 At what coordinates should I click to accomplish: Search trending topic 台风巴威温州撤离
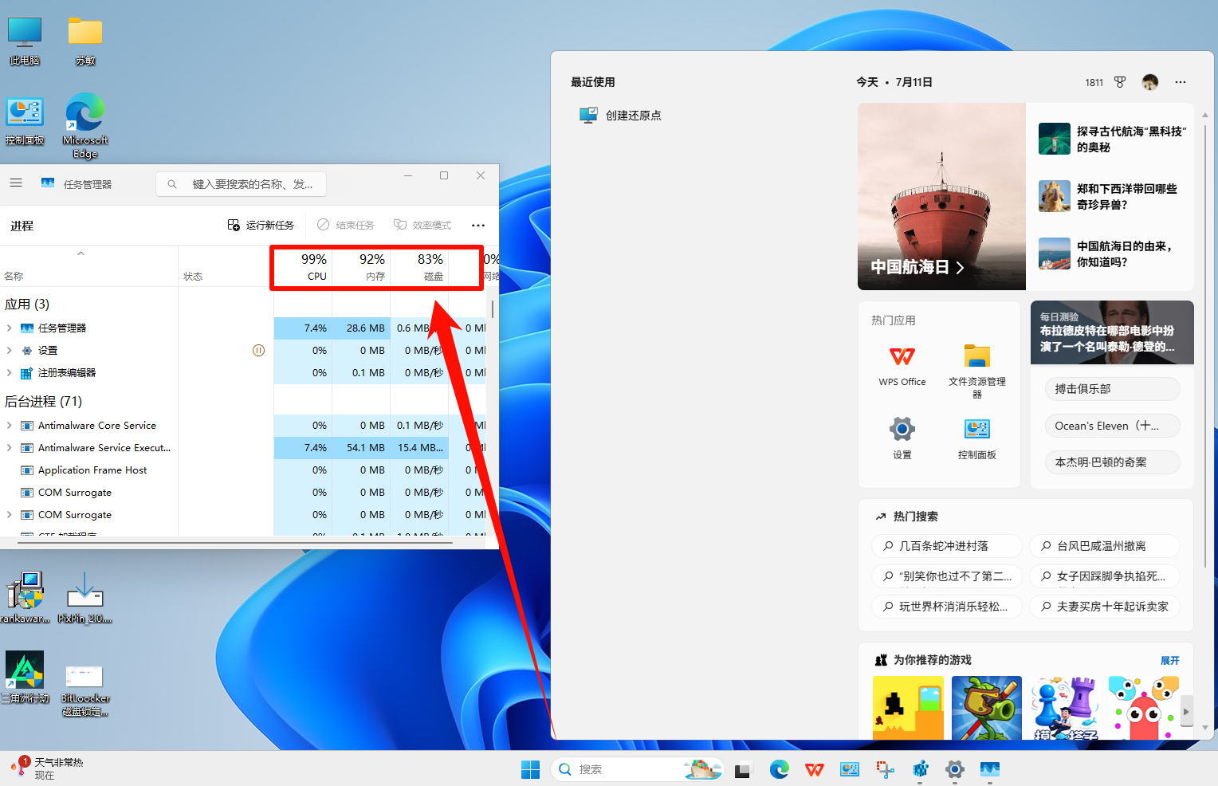pyautogui.click(x=1105, y=546)
